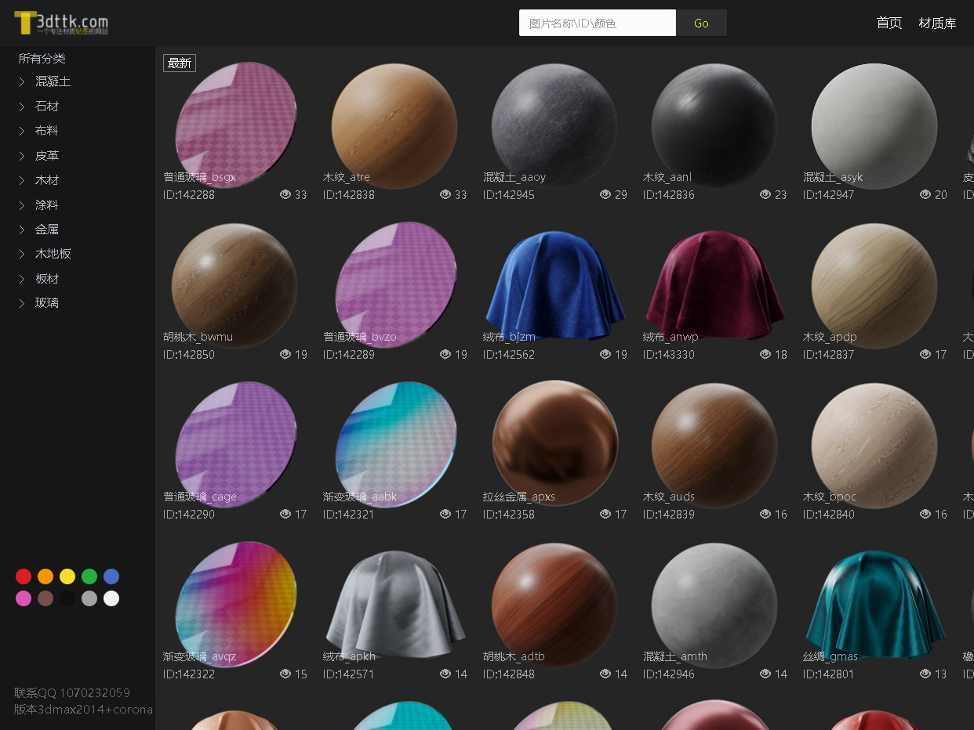Expand the 金属 category chevron
Viewport: 974px width, 730px height.
click(22, 229)
